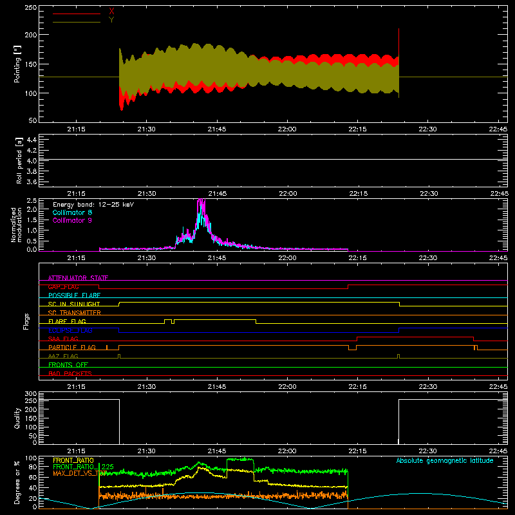Click the 80 tick on Degrees axis
515x515 pixels.
tap(33, 467)
